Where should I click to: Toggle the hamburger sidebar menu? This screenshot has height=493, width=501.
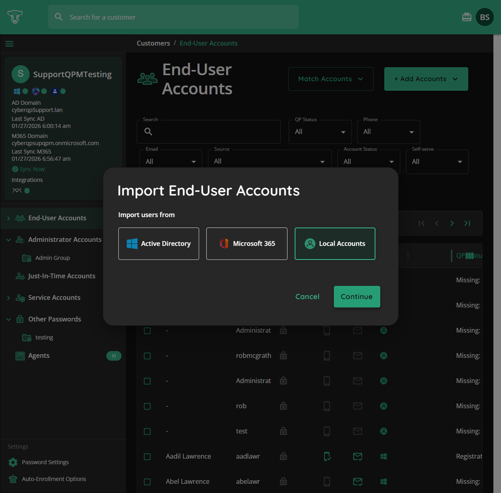point(10,44)
